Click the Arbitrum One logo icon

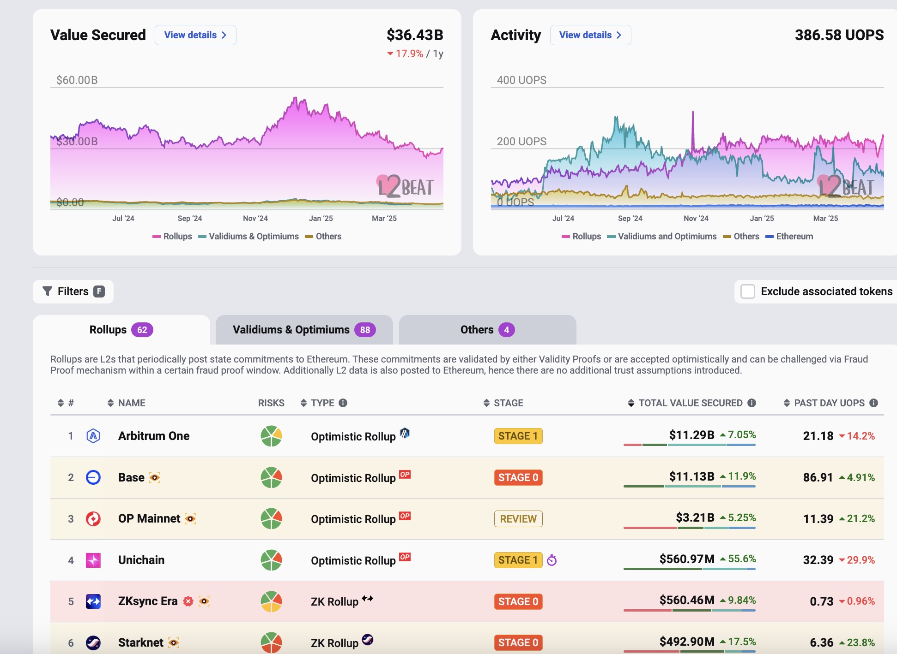[93, 436]
